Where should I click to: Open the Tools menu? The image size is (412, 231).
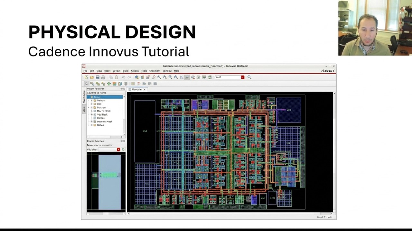[x=144, y=71]
